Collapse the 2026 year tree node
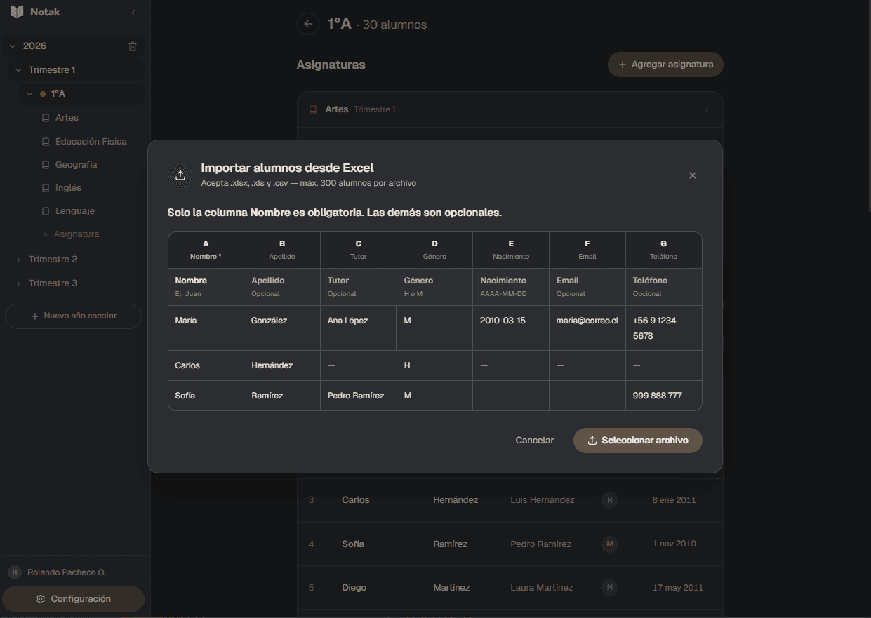This screenshot has width=871, height=618. [13, 46]
